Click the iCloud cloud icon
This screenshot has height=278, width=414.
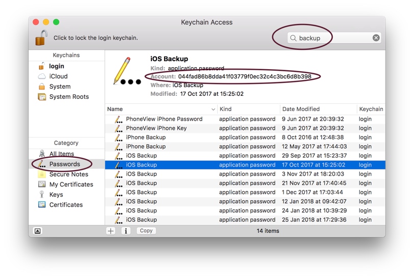[x=42, y=76]
